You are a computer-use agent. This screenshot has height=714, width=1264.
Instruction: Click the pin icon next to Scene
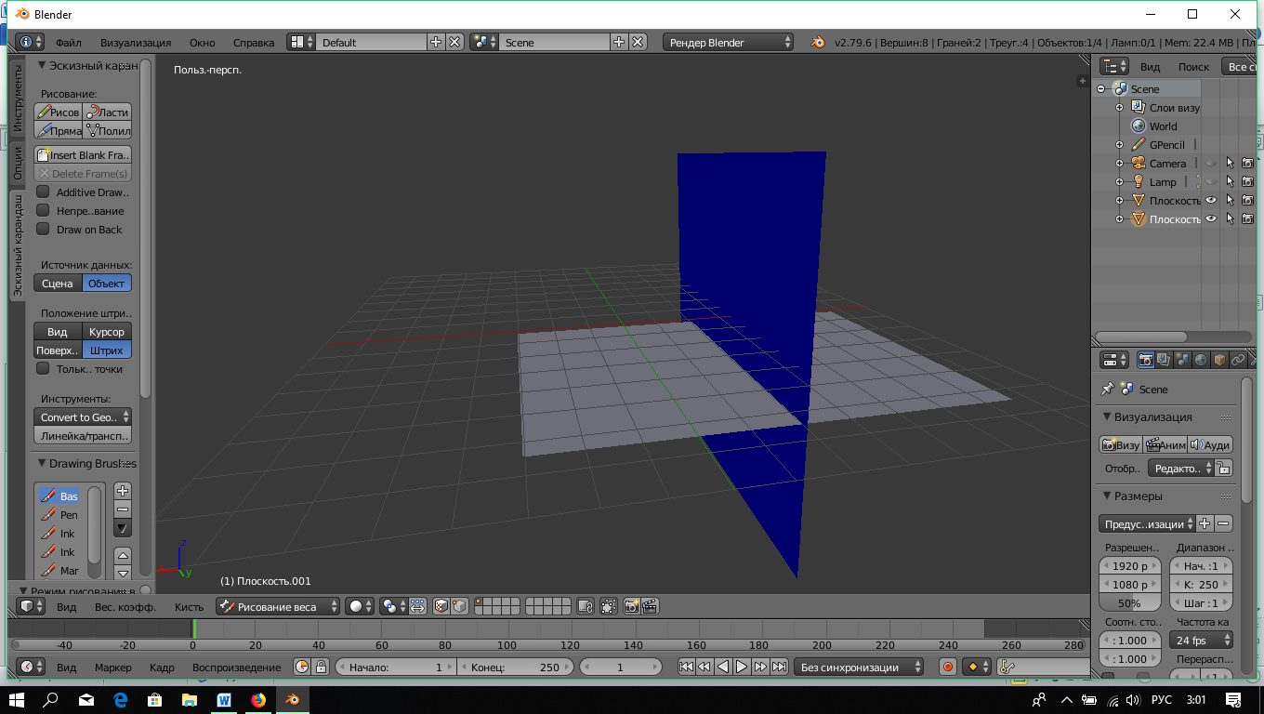1107,390
